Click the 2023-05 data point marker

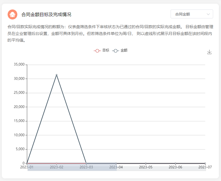(146, 163)
